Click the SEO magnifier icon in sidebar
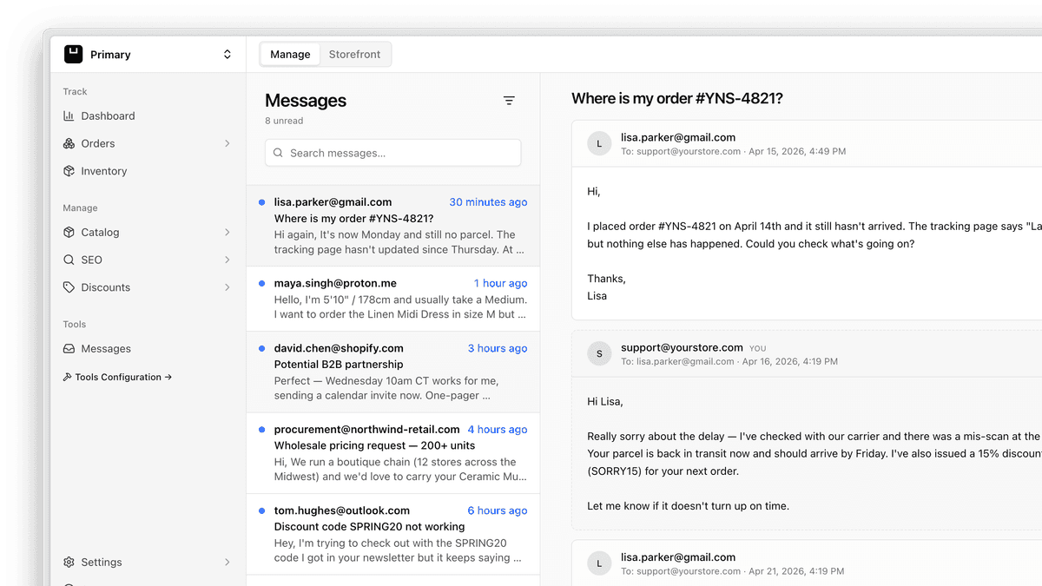 point(69,260)
